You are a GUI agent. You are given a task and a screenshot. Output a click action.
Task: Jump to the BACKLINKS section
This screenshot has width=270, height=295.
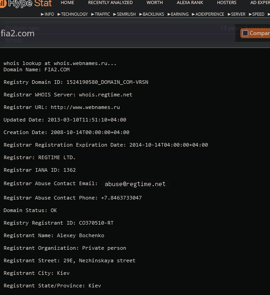click(152, 14)
